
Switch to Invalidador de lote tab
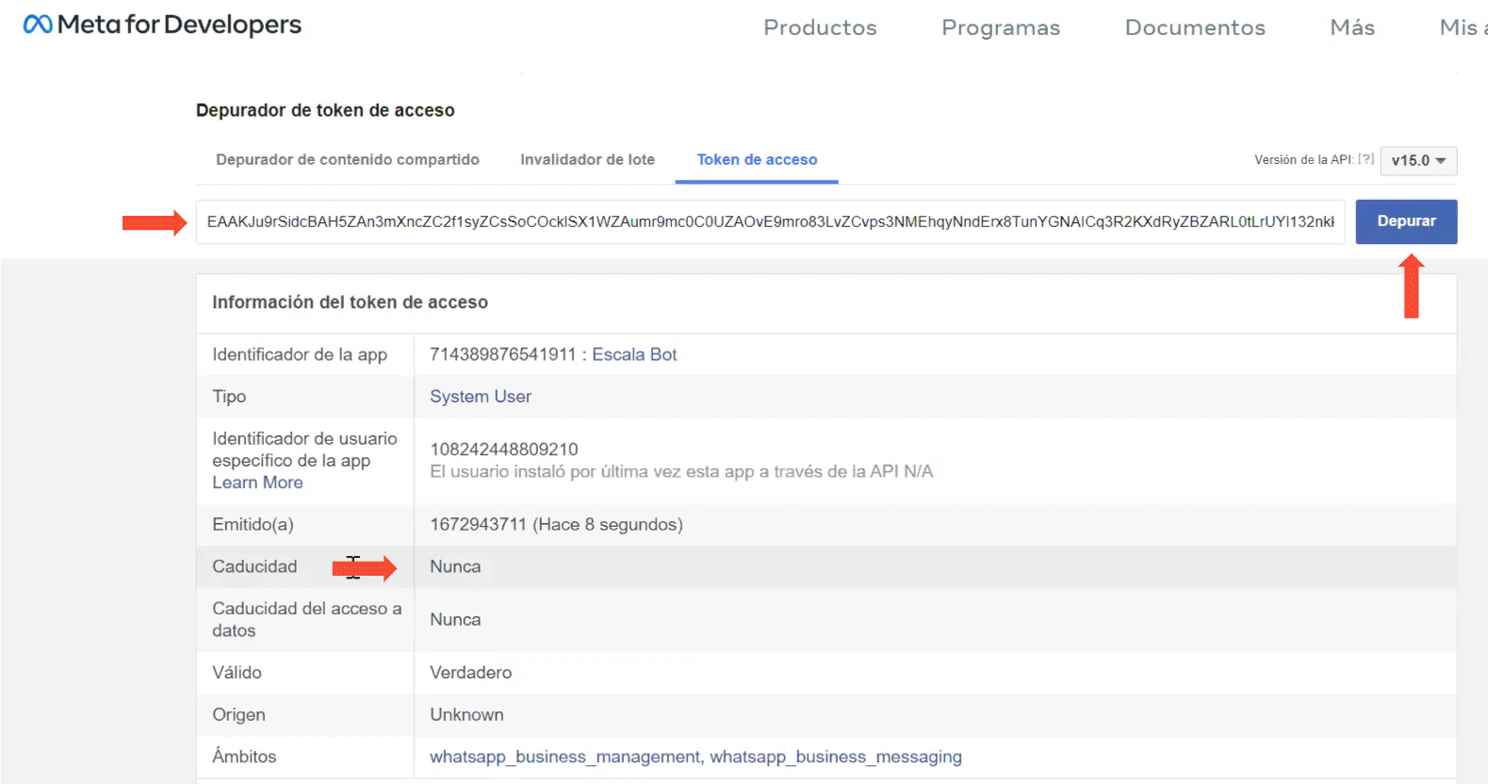coord(587,159)
